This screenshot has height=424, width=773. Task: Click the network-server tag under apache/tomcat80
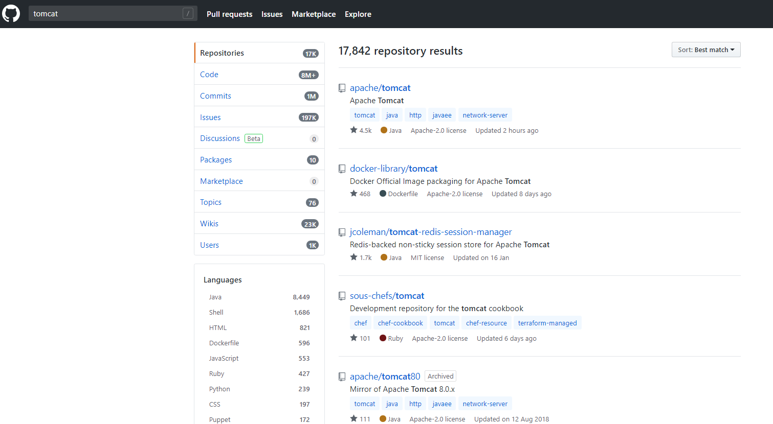point(485,404)
